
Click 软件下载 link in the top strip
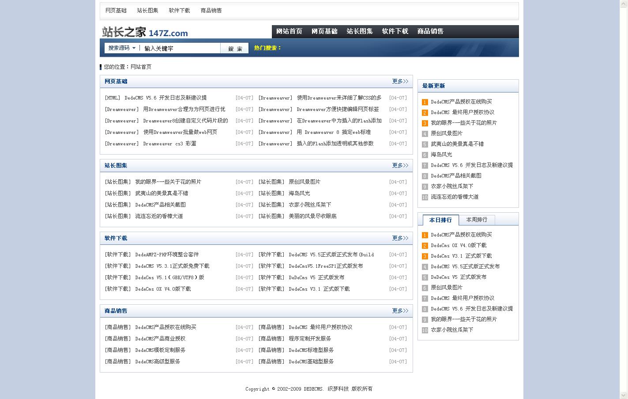180,11
